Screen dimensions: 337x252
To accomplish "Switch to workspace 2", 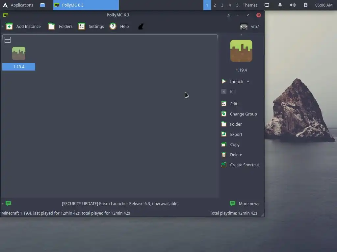I will (215, 5).
